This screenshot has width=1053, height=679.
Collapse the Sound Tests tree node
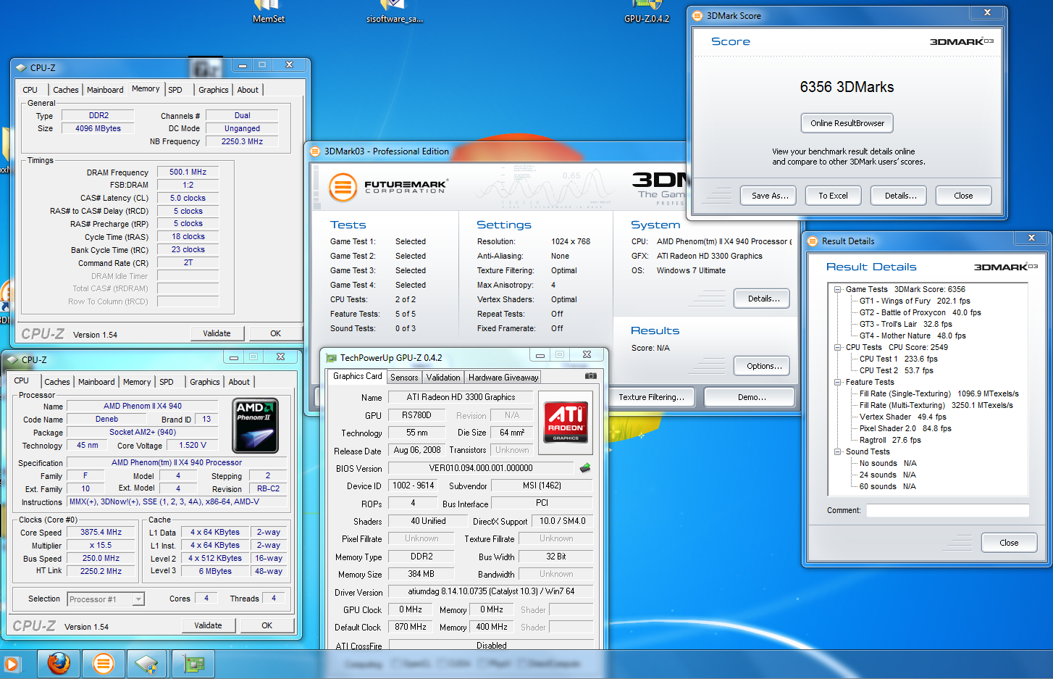click(x=837, y=451)
